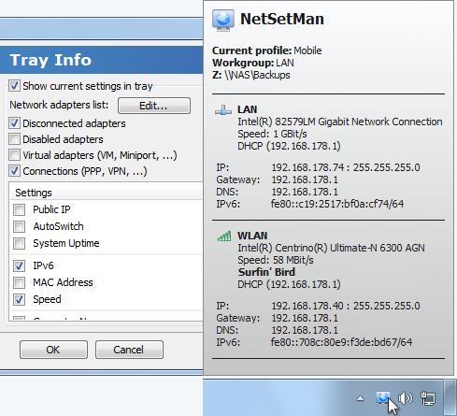
Task: Confirm Tray Info with OK button
Action: (x=53, y=350)
